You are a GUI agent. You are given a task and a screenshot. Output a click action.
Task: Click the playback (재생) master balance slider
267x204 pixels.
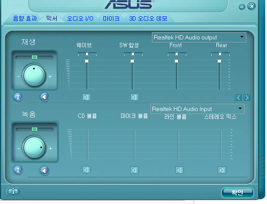(x=34, y=57)
